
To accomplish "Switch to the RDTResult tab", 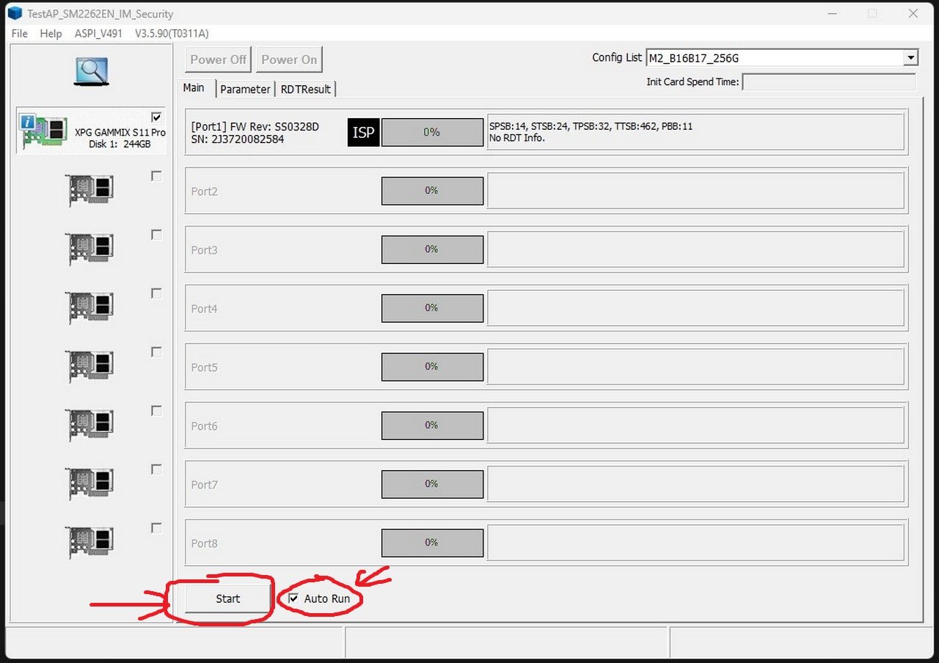I will point(306,89).
